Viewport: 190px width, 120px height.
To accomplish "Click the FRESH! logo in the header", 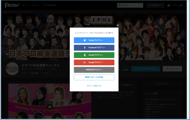I will [12, 5].
